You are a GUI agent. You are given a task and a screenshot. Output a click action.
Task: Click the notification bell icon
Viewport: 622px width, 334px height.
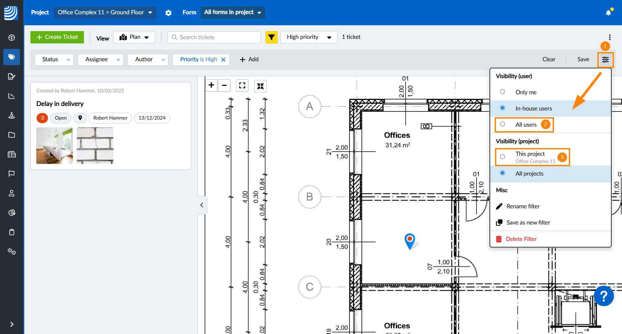[x=608, y=13]
